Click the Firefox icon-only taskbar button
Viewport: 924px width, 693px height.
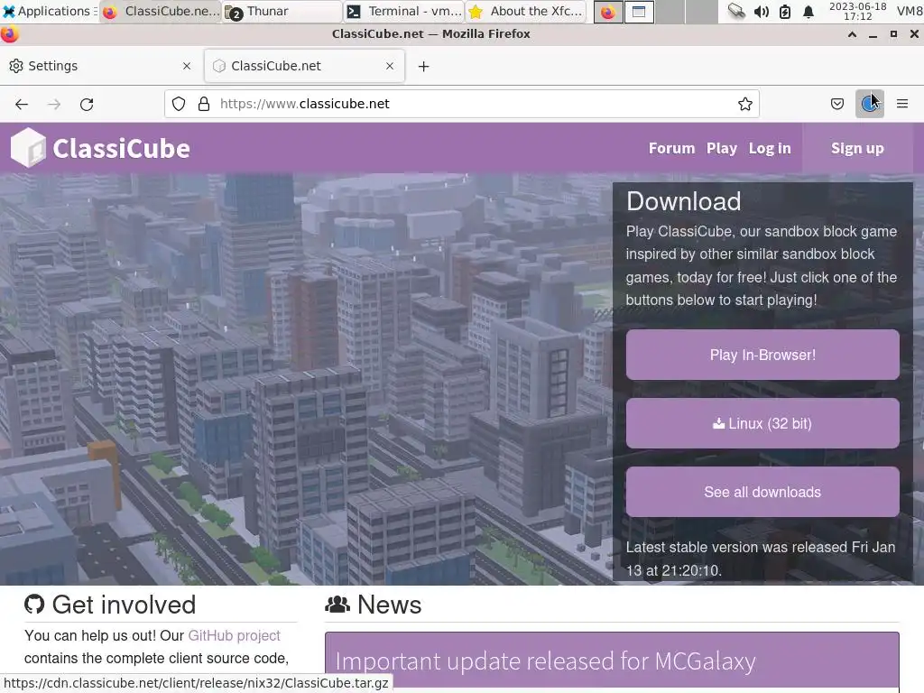608,12
